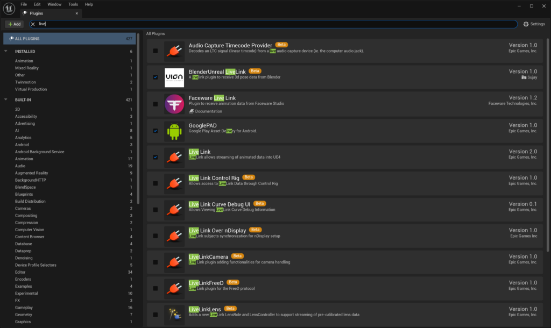Click the category list scrollbar

pos(138,119)
